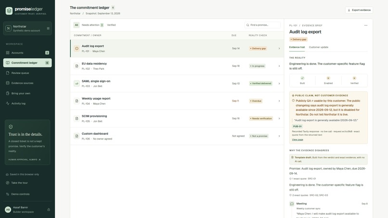The image size is (388, 218).
Task: Click the Commitment ledger book icon
Action: (x=8, y=63)
